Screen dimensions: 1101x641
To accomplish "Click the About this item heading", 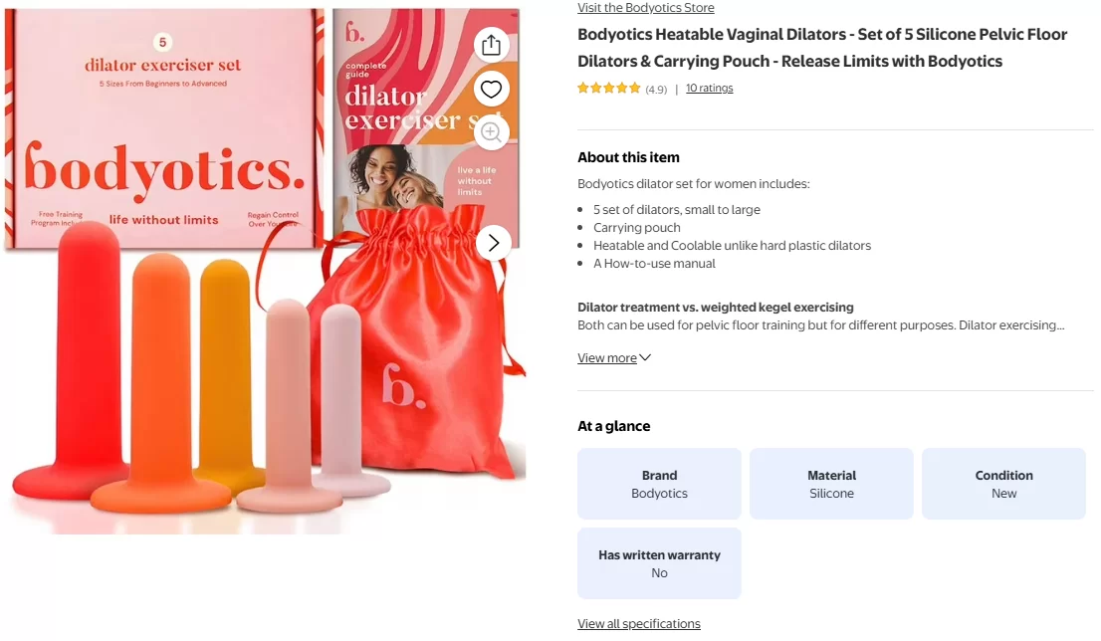I will (x=628, y=157).
